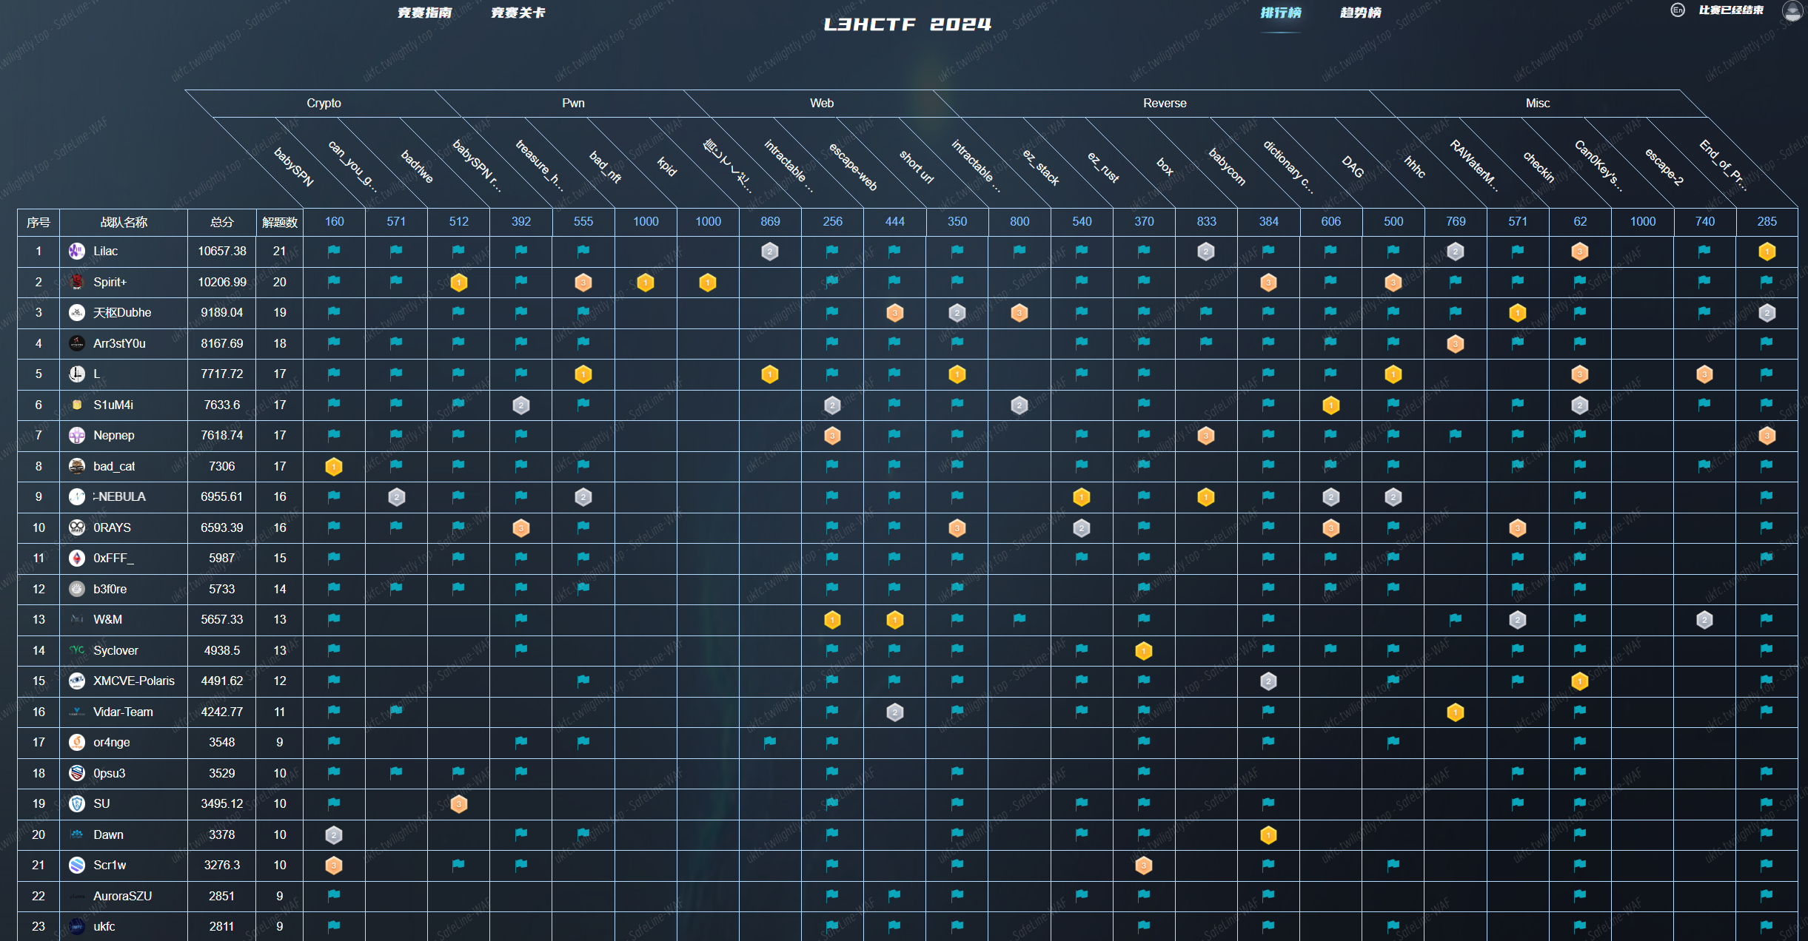Click Lilac's gold first-blood medal
This screenshot has width=1808, height=941.
(x=1767, y=252)
